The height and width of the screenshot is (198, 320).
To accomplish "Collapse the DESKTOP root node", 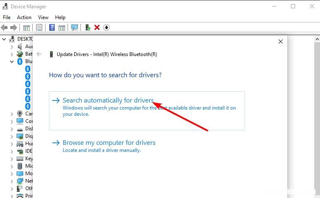I will pos(4,39).
